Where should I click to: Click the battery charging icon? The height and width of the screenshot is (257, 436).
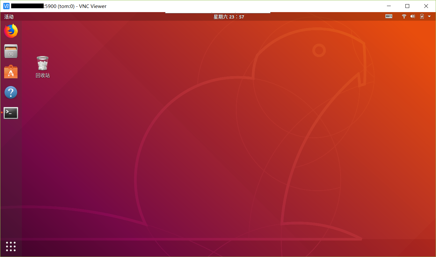[x=421, y=16]
